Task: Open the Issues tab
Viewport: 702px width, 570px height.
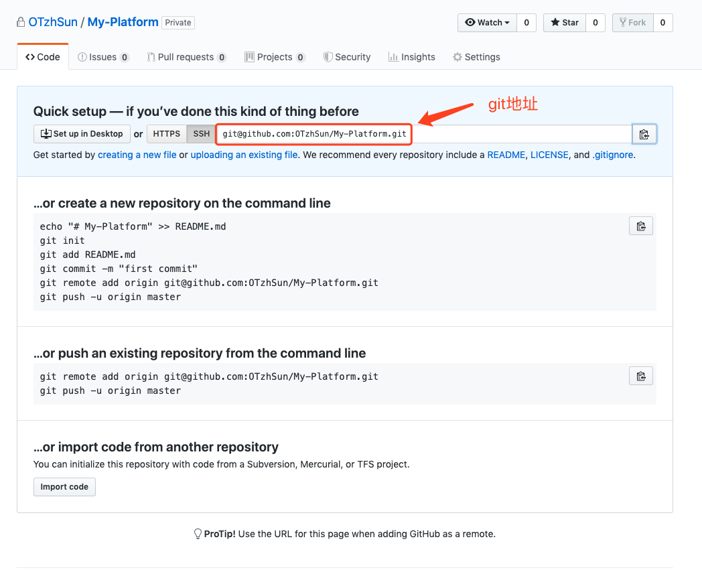Action: tap(103, 57)
